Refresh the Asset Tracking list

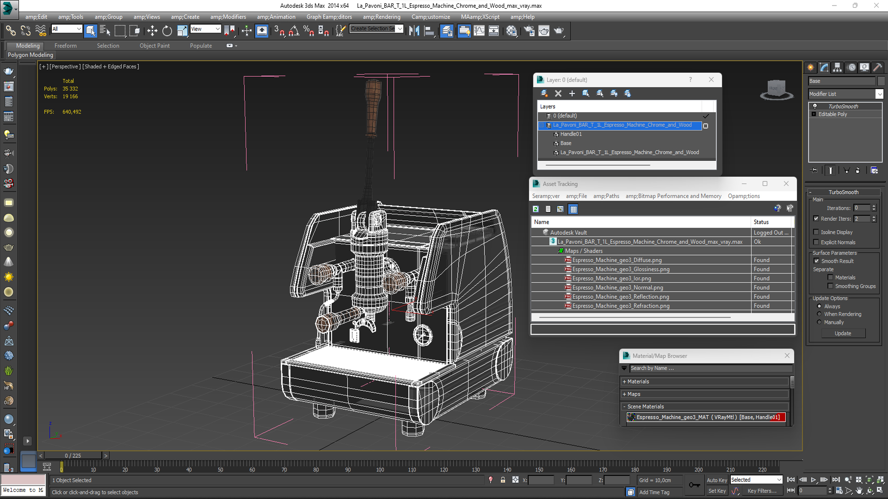[536, 209]
